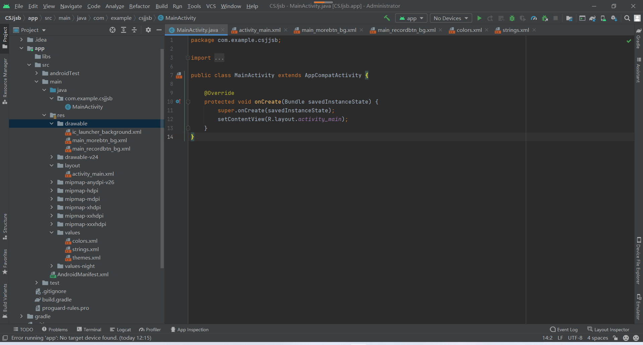643x345 pixels.
Task: Expand the mipmap-hdpi folder
Action: 52,190
